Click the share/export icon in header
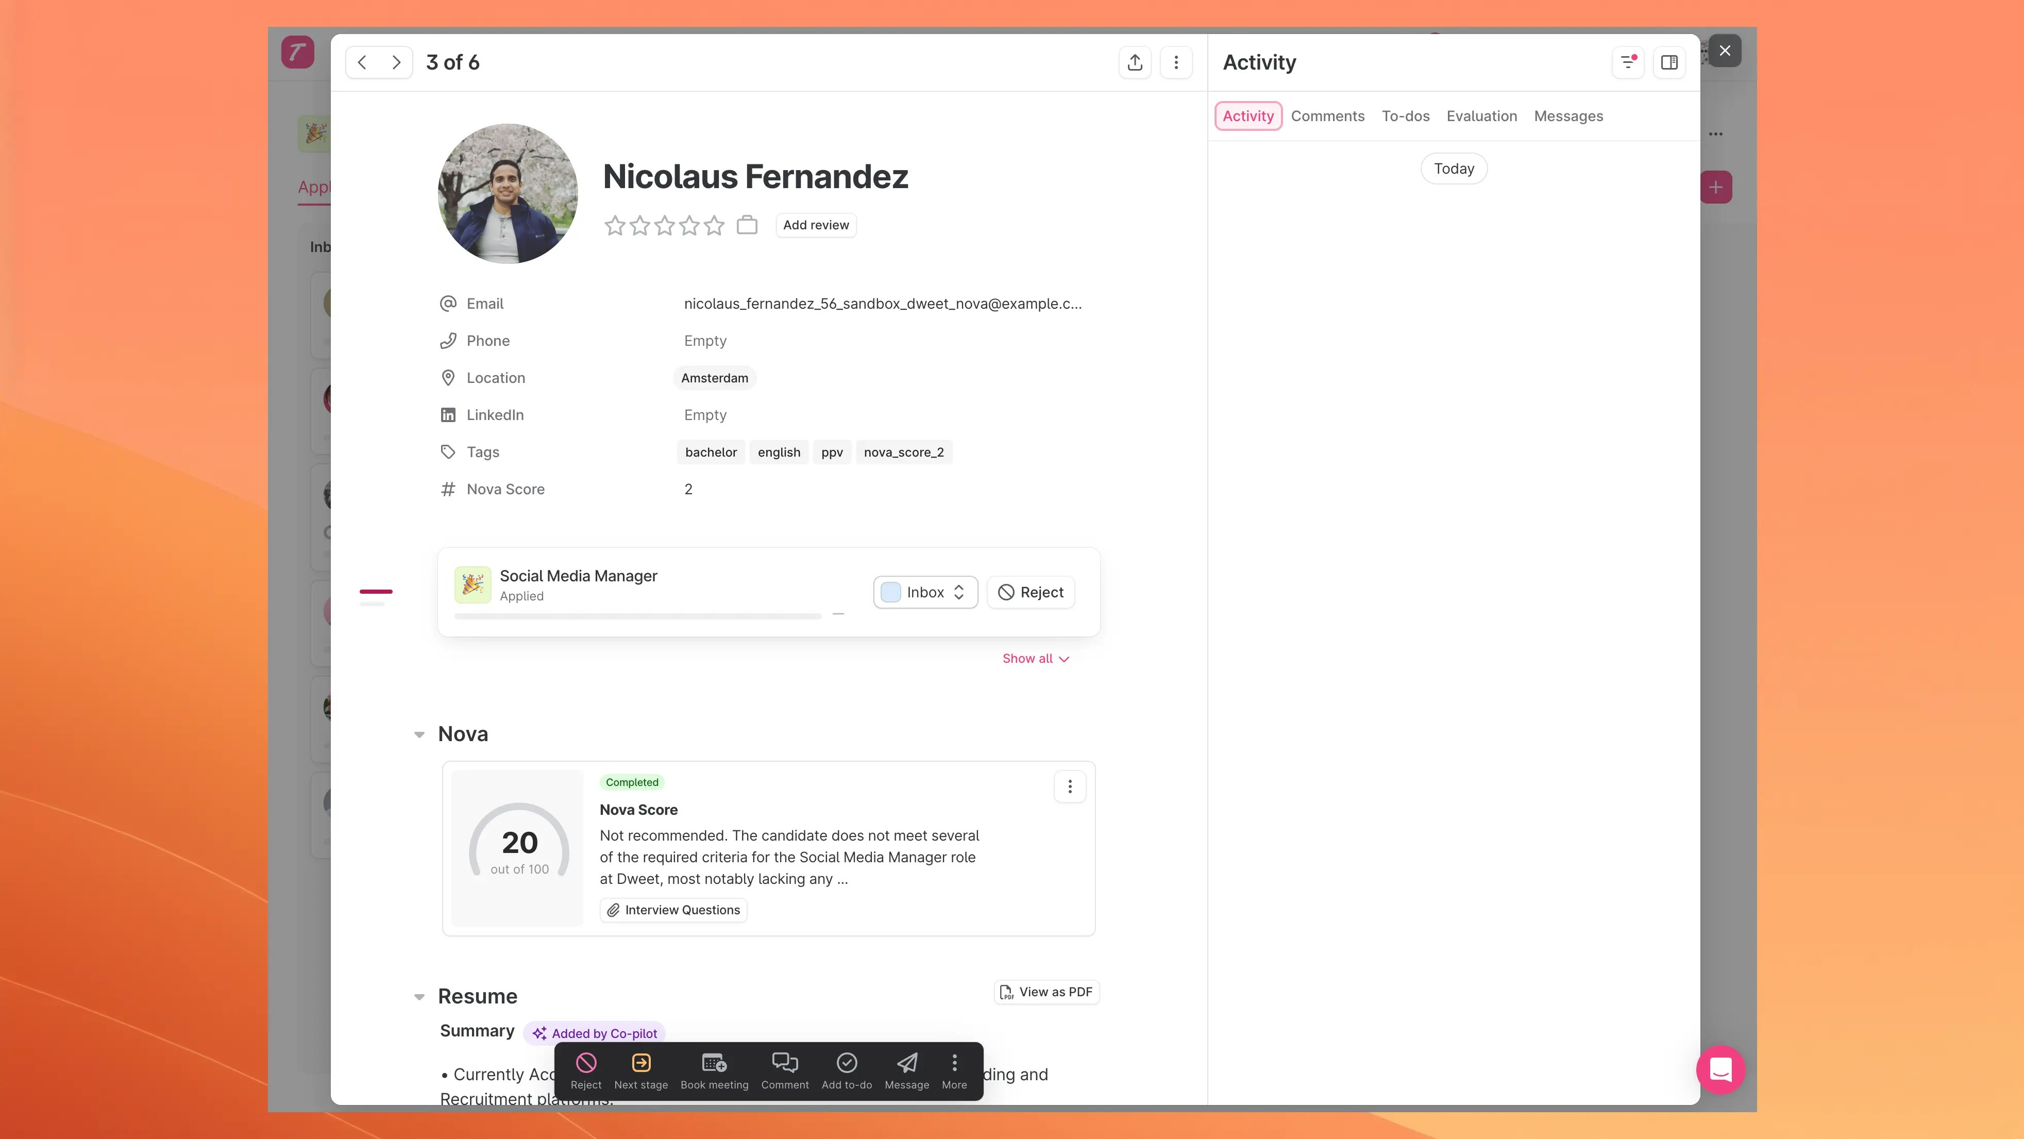This screenshot has height=1139, width=2024. [1135, 63]
